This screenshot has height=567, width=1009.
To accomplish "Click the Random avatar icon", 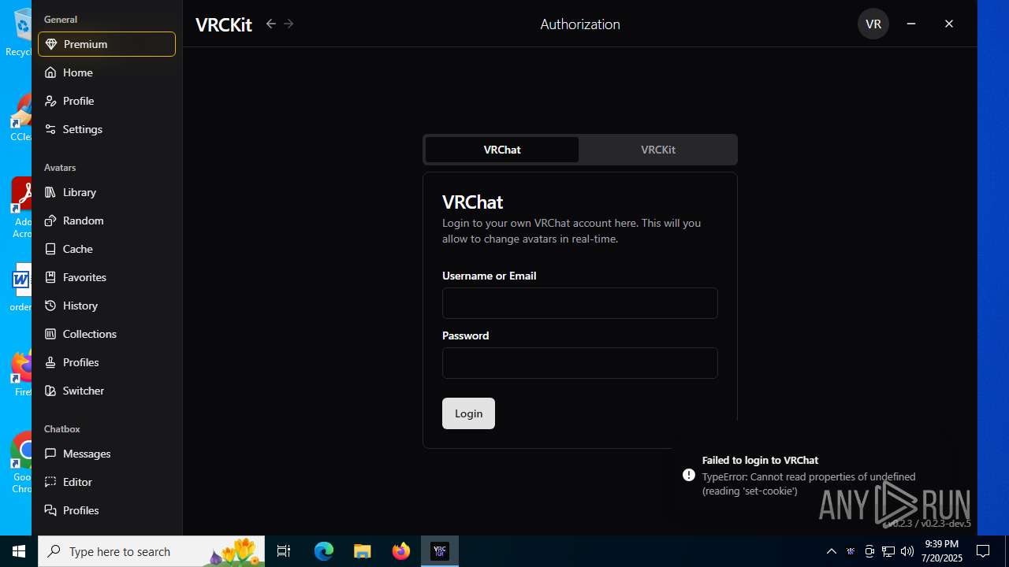I will pyautogui.click(x=50, y=220).
